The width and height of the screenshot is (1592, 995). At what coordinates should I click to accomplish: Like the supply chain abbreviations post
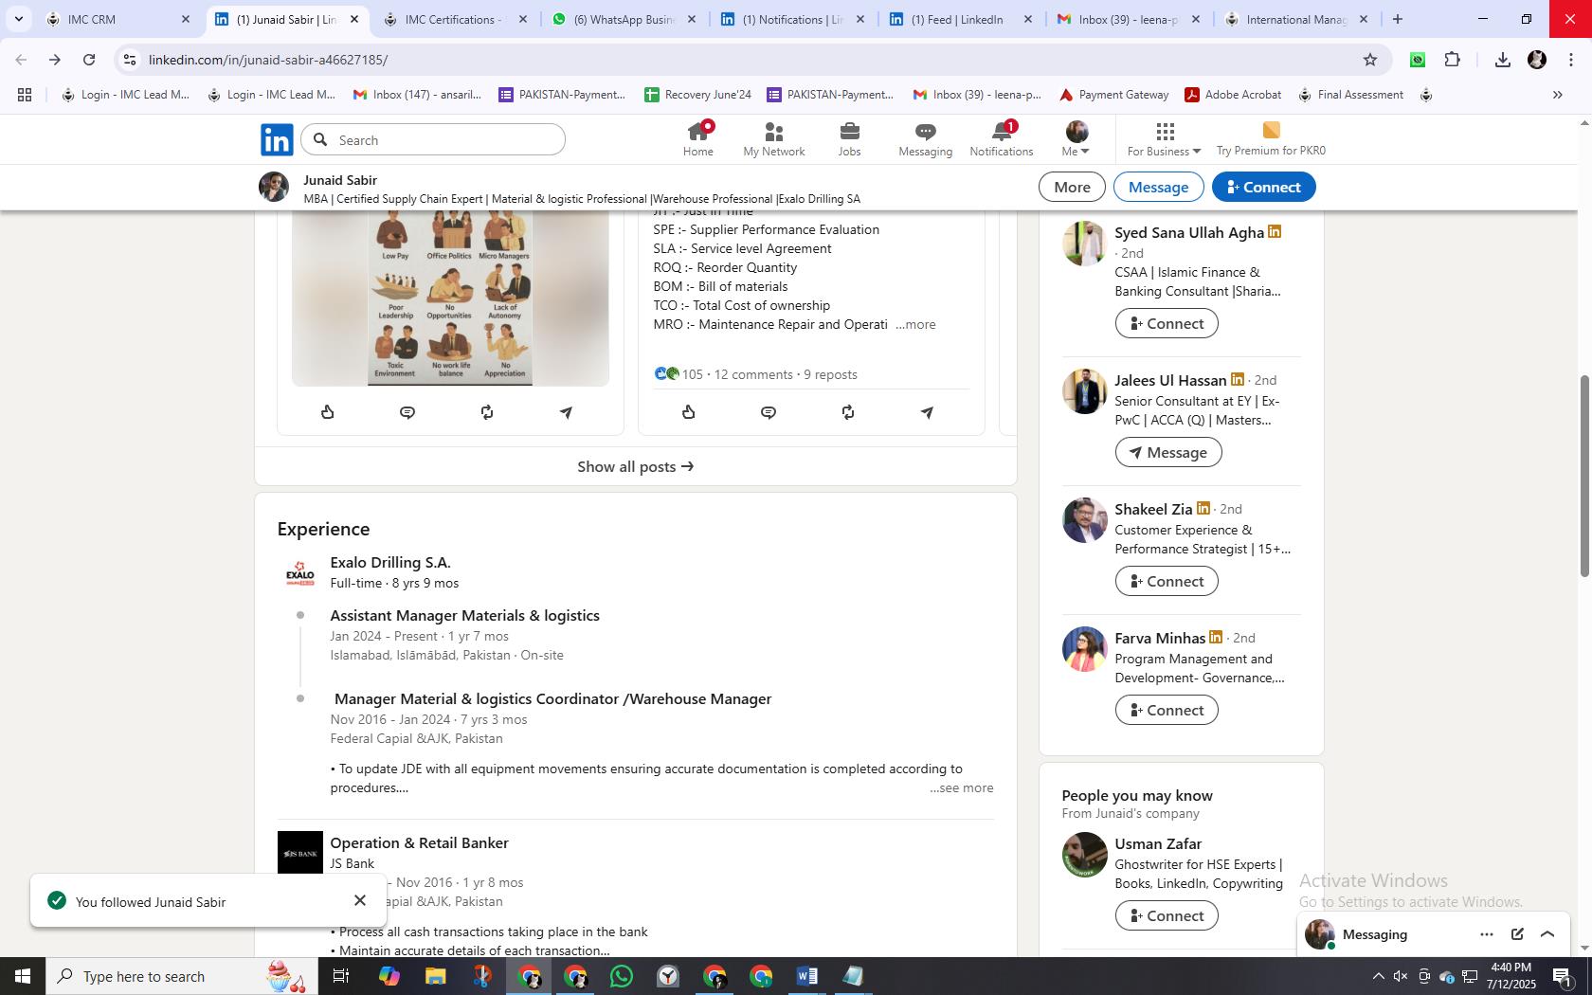click(689, 412)
